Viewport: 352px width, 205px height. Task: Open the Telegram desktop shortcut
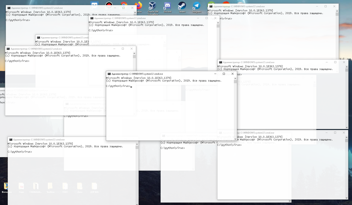point(197,7)
